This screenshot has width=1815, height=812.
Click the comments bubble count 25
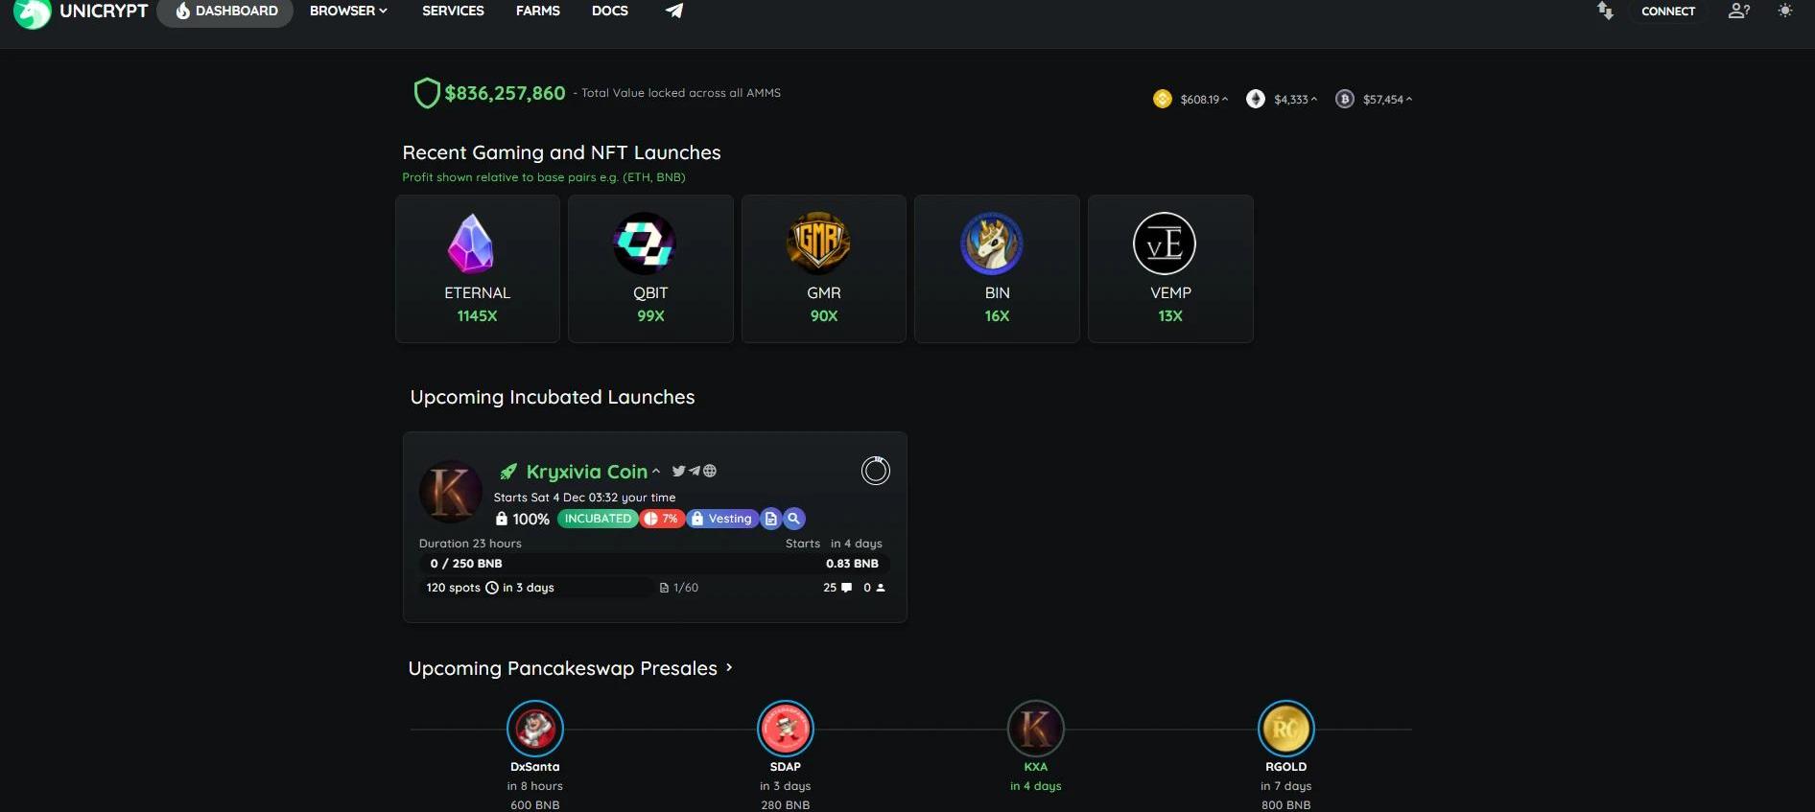[x=837, y=588]
